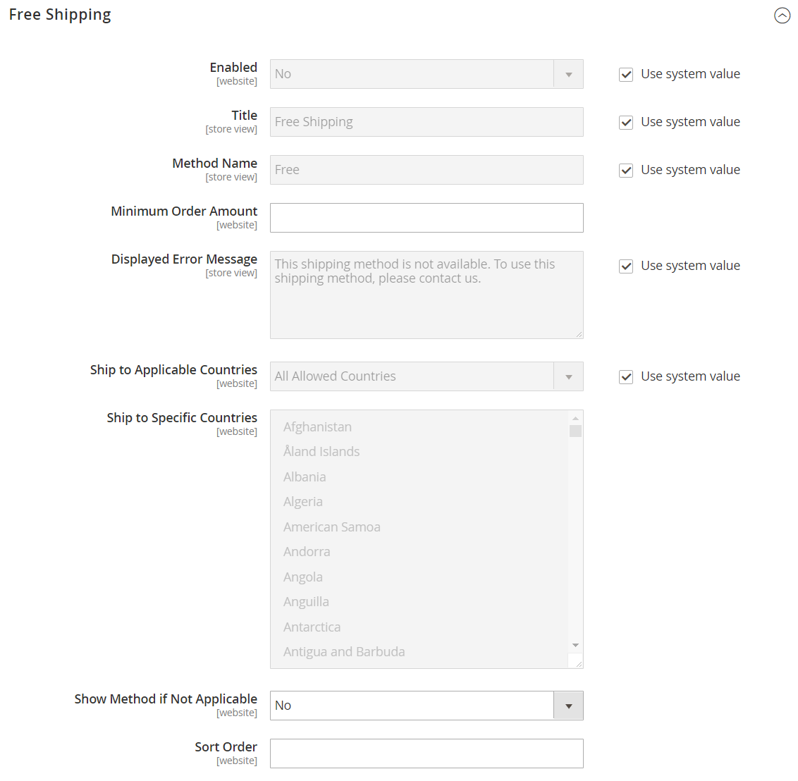Click the country list scroll down arrow
The image size is (798, 781).
pos(576,645)
